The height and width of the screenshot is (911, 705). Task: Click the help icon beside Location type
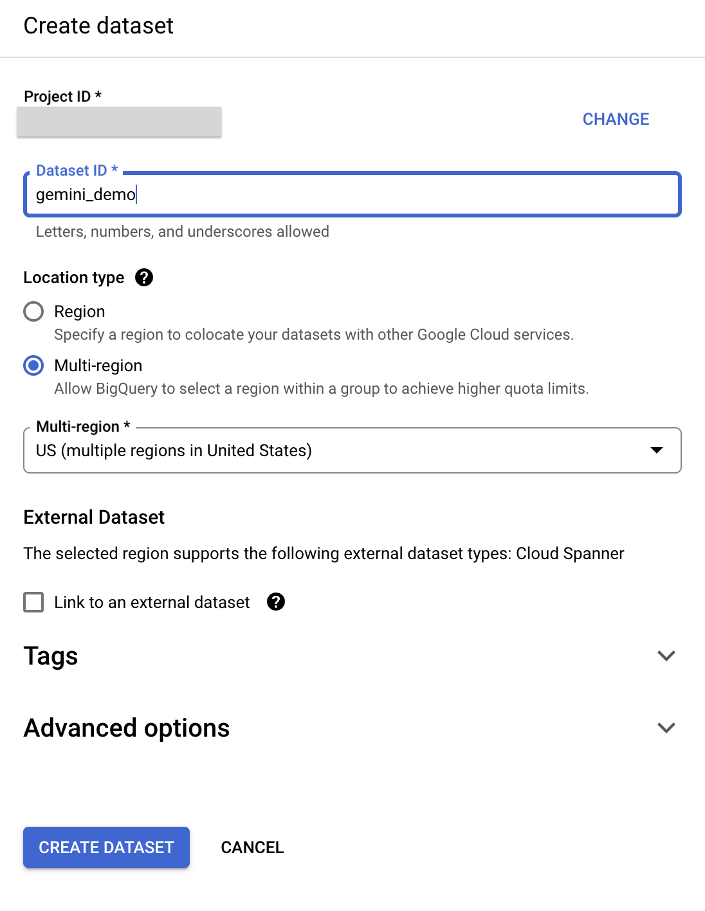pos(144,277)
